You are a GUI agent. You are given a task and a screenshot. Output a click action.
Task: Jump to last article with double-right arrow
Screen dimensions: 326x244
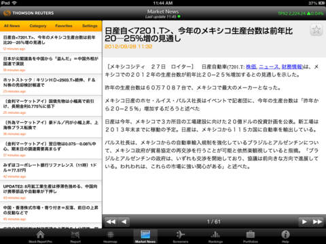click(x=317, y=222)
